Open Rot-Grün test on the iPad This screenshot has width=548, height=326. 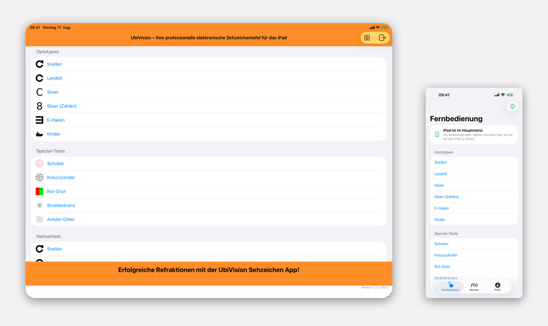209,191
